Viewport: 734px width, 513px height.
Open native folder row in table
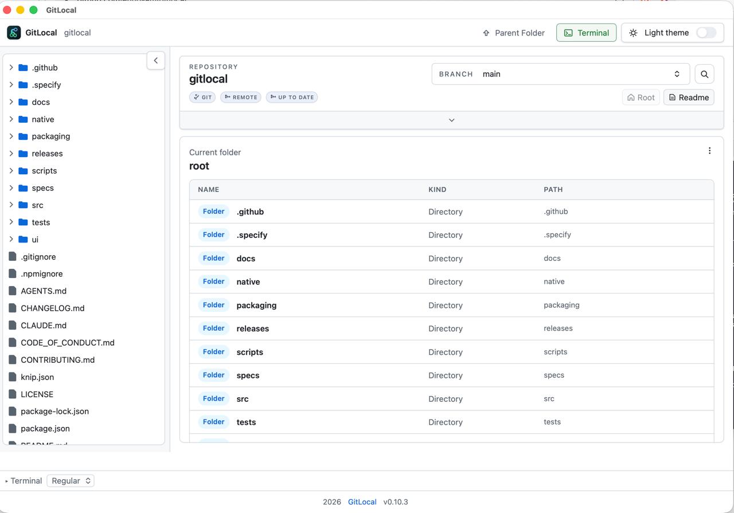451,282
